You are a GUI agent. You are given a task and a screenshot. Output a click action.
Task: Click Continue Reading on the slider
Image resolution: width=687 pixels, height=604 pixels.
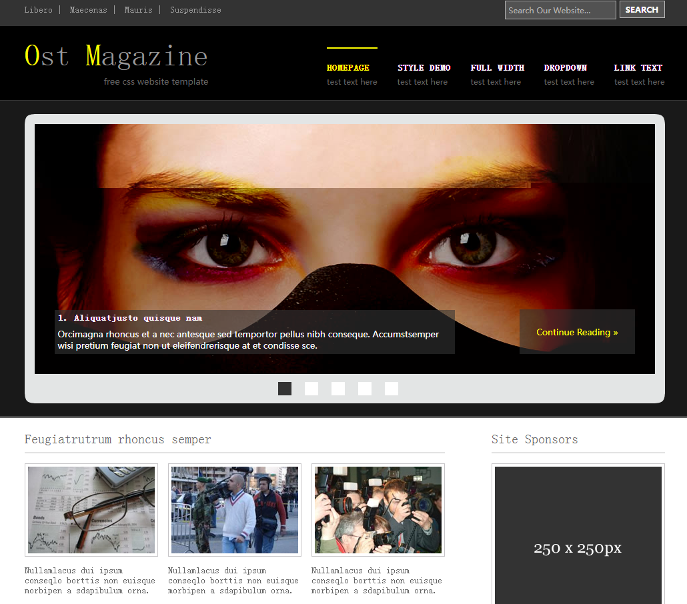(x=577, y=332)
